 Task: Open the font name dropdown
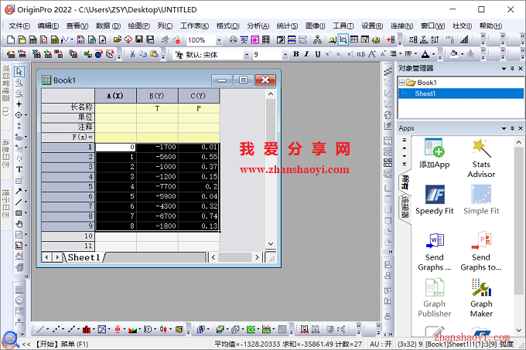[x=247, y=54]
